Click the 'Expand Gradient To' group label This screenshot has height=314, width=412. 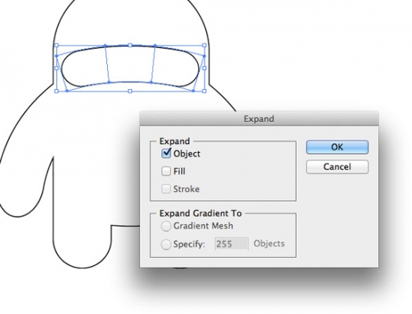point(201,213)
